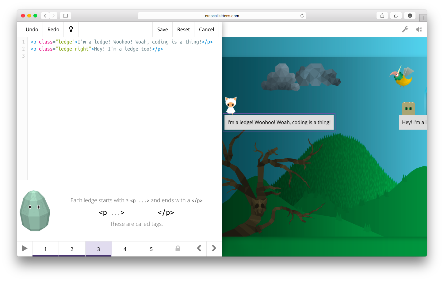The width and height of the screenshot is (444, 281).
Task: Click line number 3 in the gutter
Action: click(x=23, y=56)
